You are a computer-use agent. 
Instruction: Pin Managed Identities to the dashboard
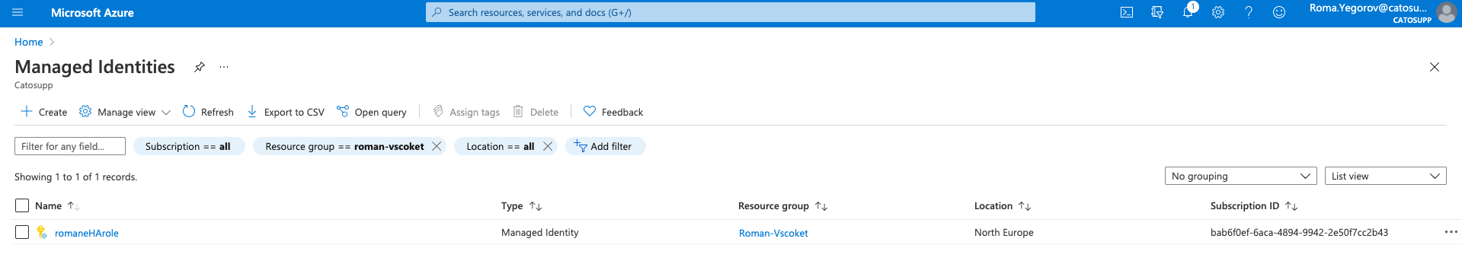pyautogui.click(x=200, y=67)
